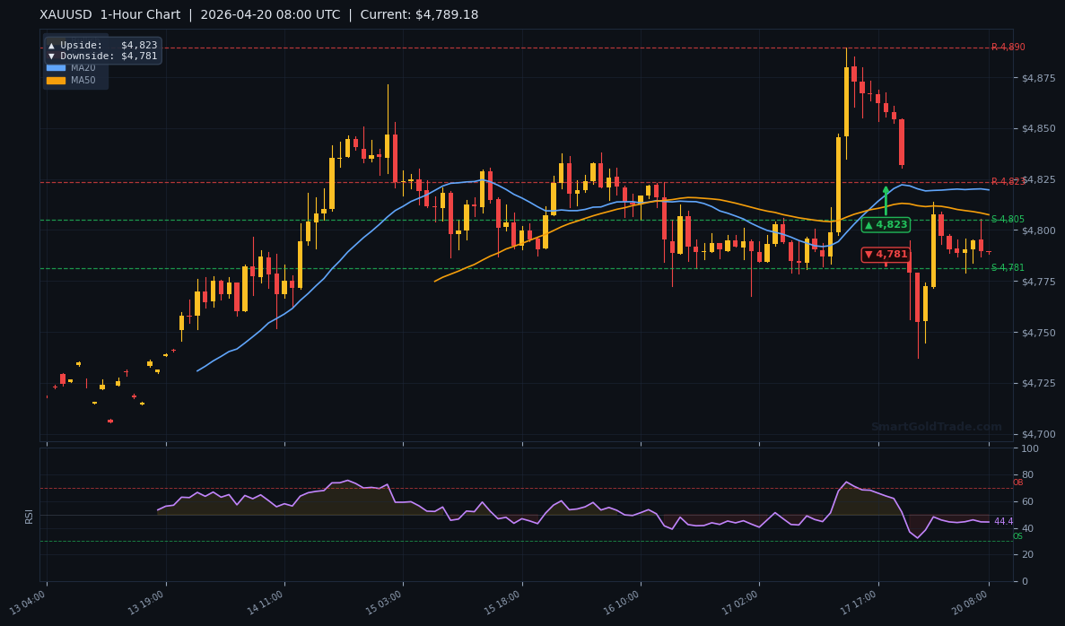Click the S 4,805 support label

pyautogui.click(x=1006, y=217)
